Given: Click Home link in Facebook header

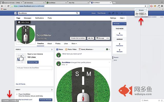Looking at the screenshot, I should (x=94, y=13).
